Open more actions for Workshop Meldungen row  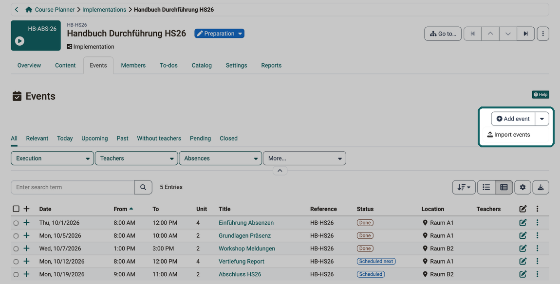[537, 248]
